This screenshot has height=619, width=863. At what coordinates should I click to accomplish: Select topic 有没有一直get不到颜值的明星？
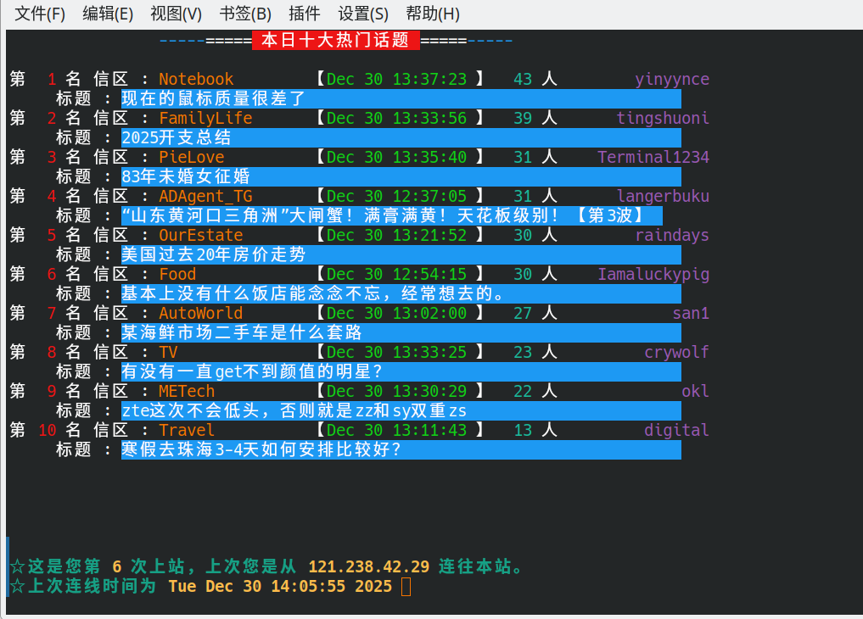(252, 371)
